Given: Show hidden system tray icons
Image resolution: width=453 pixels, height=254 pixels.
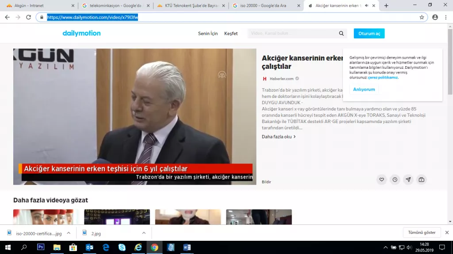Looking at the screenshot, I should click(385, 247).
